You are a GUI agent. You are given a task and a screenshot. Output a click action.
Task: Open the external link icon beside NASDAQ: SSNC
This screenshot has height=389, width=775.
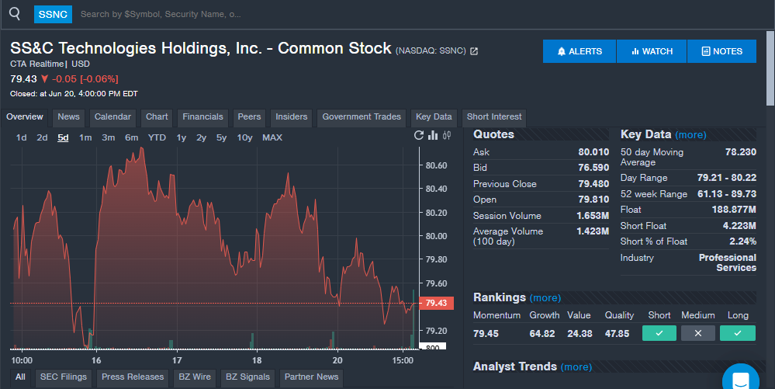474,51
